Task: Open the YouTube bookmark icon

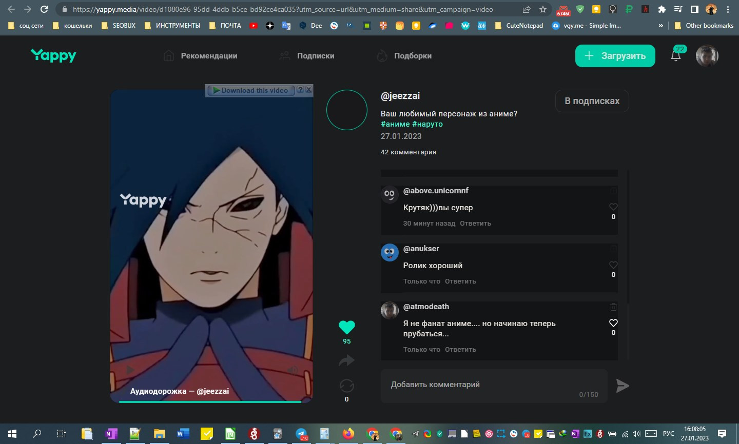Action: [254, 26]
